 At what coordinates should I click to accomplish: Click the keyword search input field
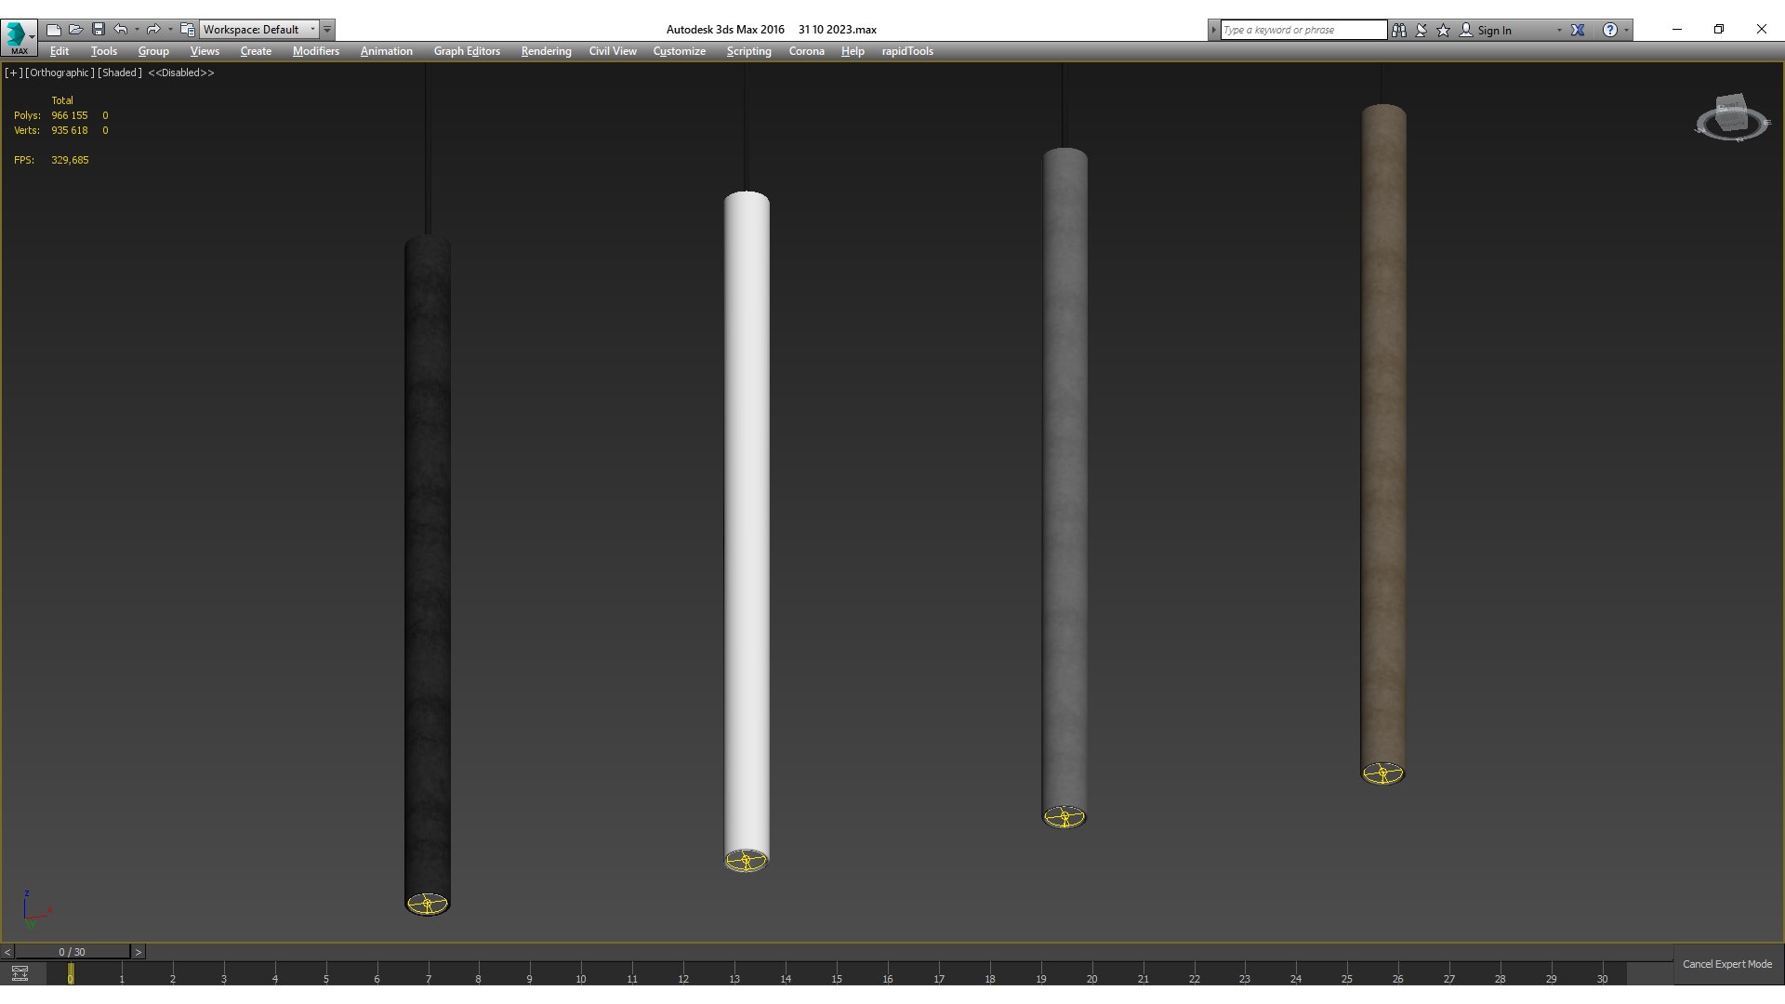1302,30
